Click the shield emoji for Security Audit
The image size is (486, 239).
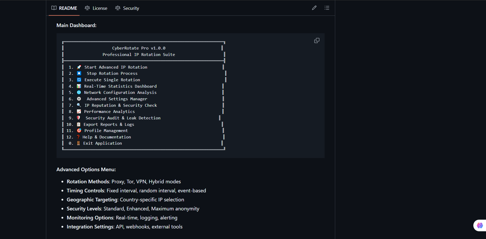[x=79, y=118]
